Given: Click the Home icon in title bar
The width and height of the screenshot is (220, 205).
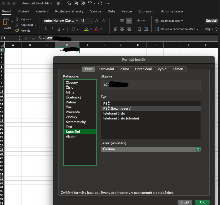Looking at the screenshot, I should [x=69, y=4].
